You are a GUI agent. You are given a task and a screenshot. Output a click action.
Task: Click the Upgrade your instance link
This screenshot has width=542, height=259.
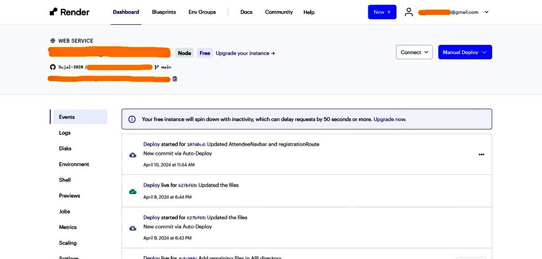point(246,53)
